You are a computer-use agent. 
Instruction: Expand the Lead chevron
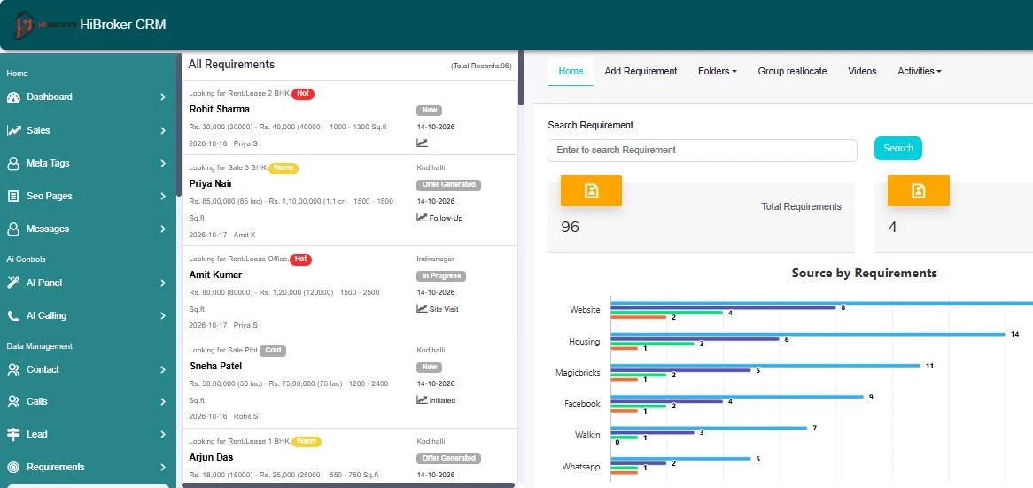[163, 435]
